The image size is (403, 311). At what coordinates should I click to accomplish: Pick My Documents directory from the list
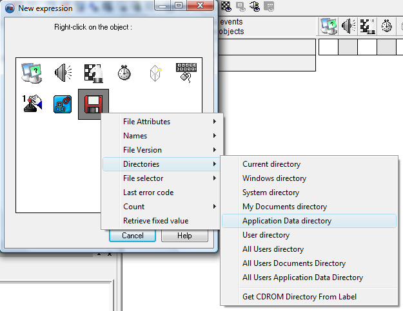pyautogui.click(x=284, y=207)
